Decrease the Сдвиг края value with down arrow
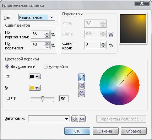 point(103,47)
